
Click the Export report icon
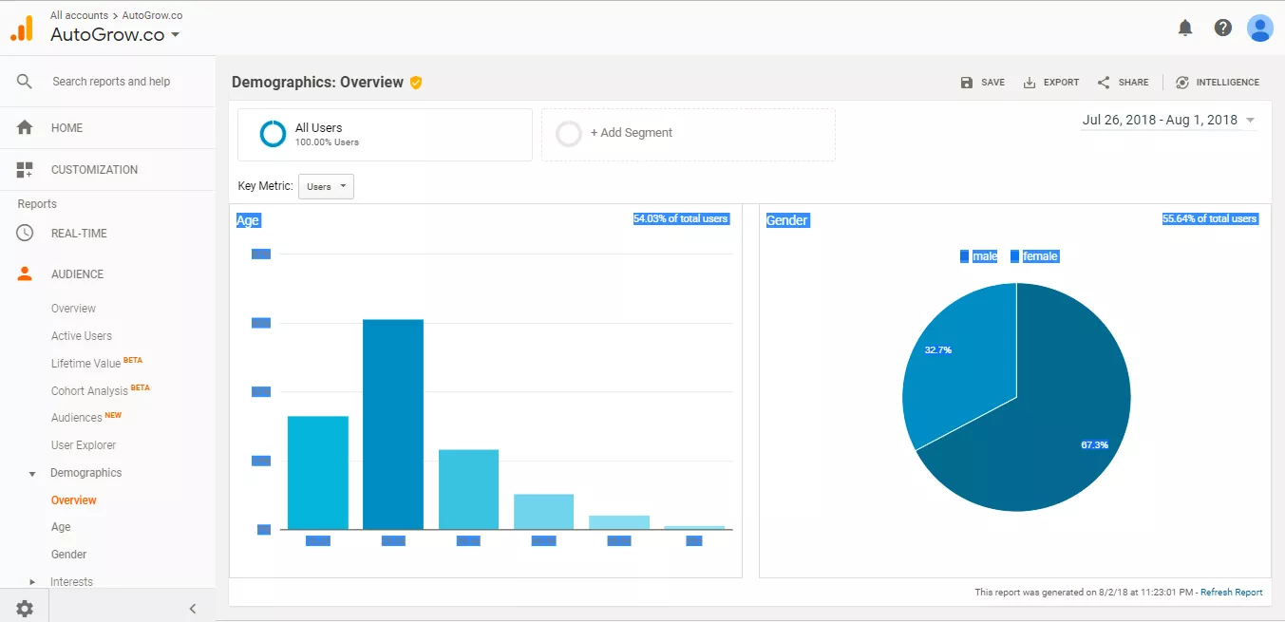click(1030, 83)
